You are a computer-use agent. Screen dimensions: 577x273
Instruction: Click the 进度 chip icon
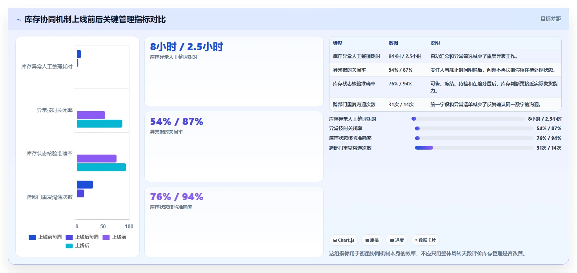click(x=391, y=240)
